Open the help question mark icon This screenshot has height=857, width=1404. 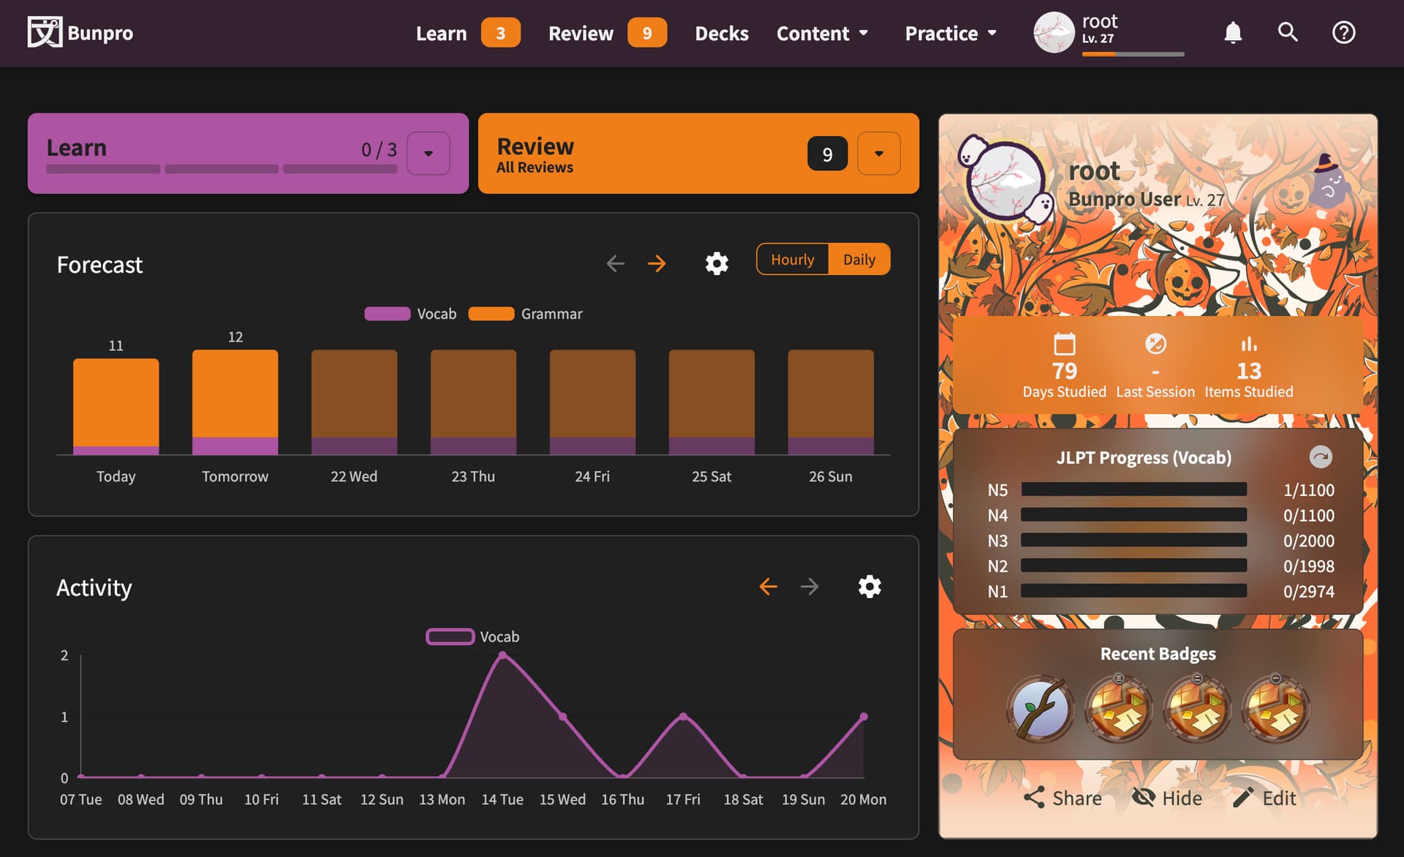pyautogui.click(x=1343, y=33)
